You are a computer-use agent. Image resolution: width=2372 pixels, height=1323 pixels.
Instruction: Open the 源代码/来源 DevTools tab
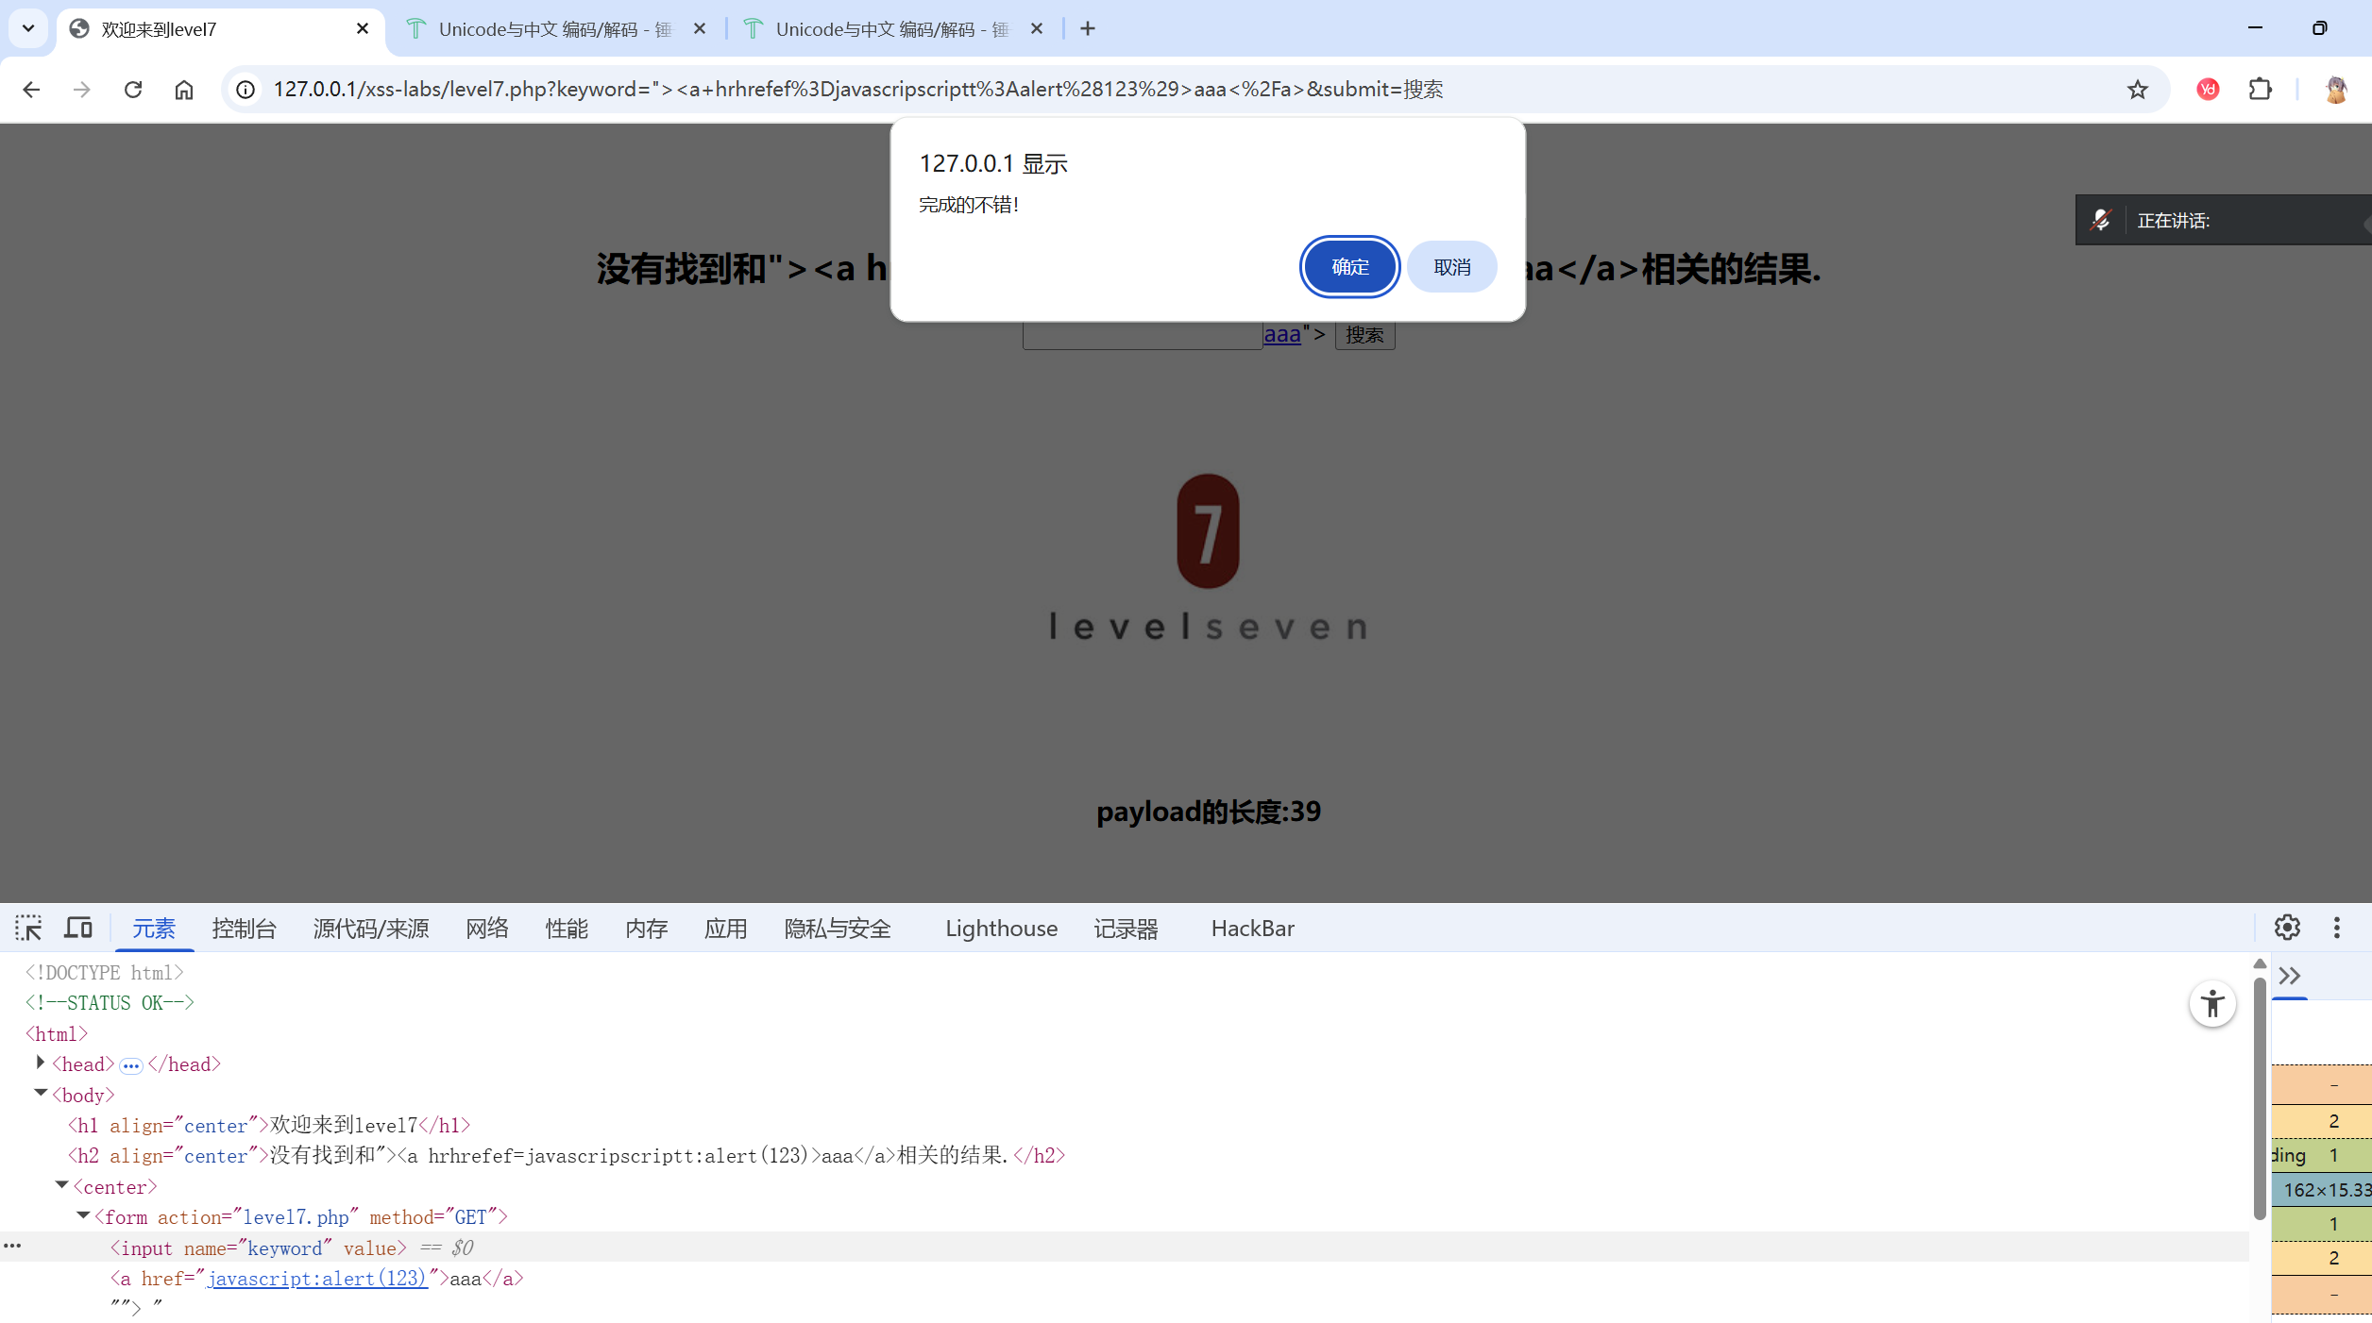(371, 929)
